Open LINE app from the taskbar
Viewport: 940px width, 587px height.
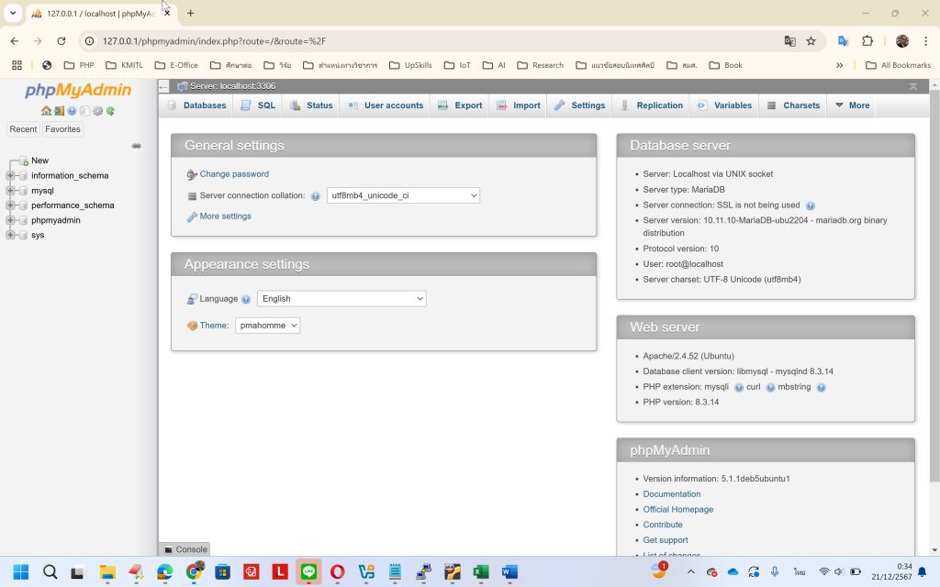pos(308,572)
